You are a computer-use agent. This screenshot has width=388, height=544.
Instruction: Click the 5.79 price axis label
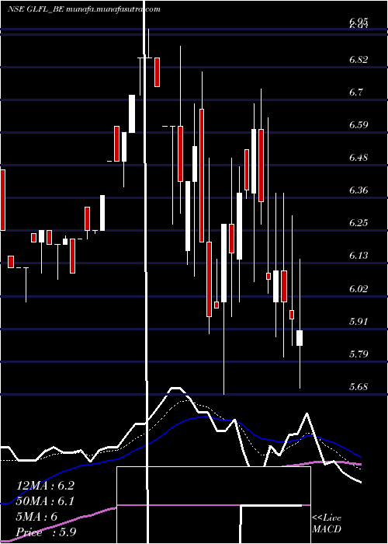click(359, 354)
